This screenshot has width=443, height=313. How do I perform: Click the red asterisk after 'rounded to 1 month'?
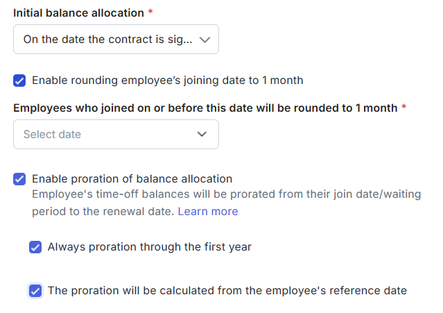403,108
